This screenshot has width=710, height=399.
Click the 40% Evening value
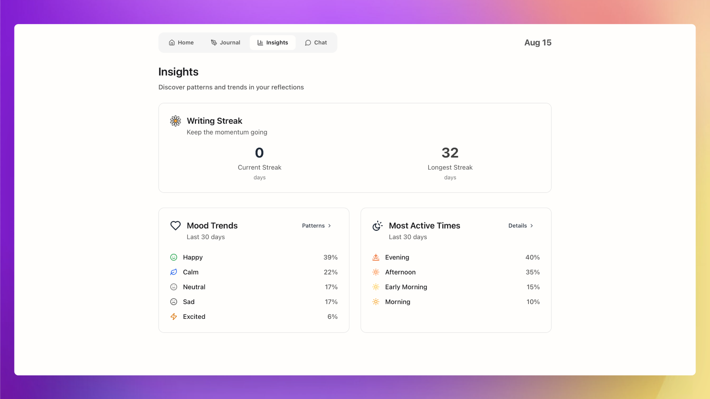532,257
